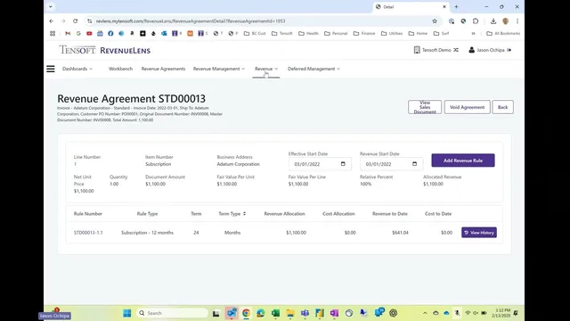Viewport: 570px width, 321px height.
Task: Open the Chrome Extensions puzzle icon
Action: (x=476, y=21)
